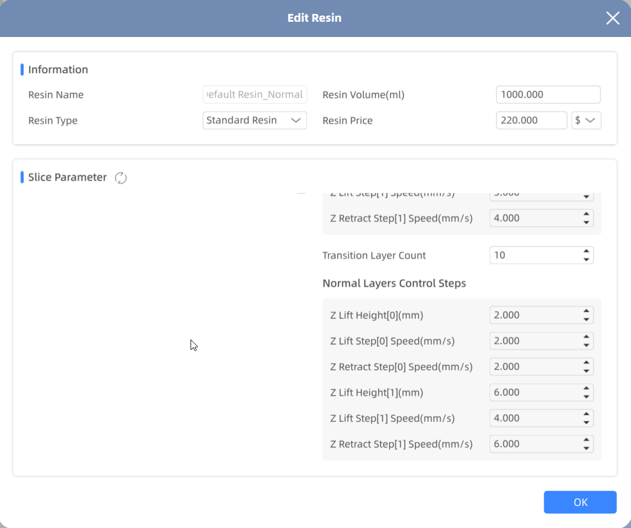Increase normal layers Z Lift Height[0]
Image resolution: width=631 pixels, height=528 pixels.
tap(586, 311)
